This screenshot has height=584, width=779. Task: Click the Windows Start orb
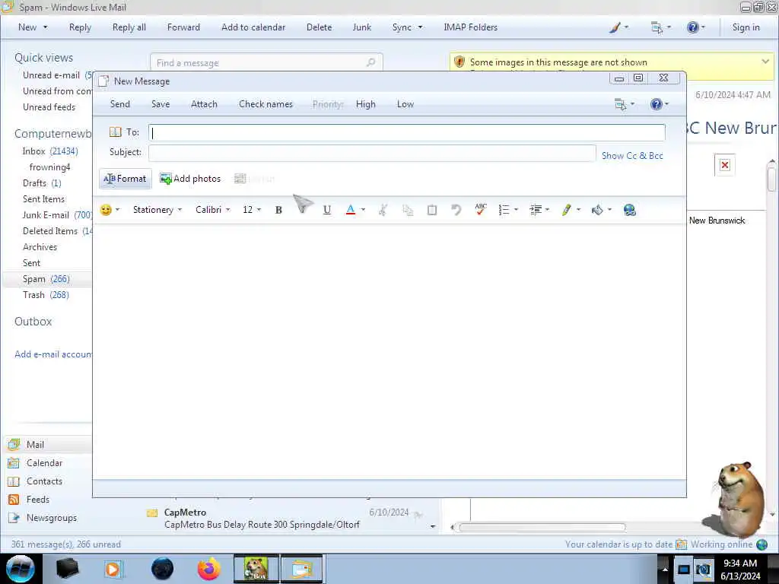pyautogui.click(x=21, y=569)
